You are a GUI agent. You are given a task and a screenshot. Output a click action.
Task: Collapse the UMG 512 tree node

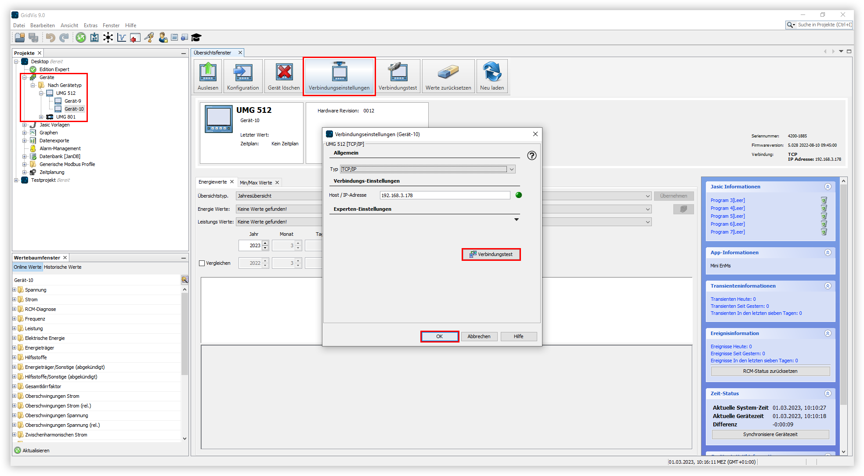[42, 93]
